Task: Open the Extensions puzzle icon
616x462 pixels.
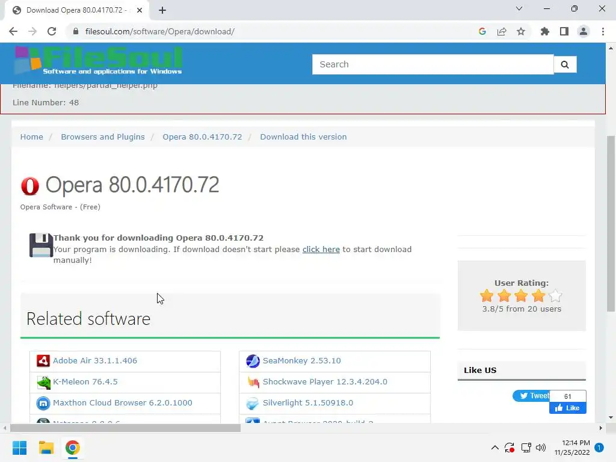Action: pyautogui.click(x=545, y=31)
